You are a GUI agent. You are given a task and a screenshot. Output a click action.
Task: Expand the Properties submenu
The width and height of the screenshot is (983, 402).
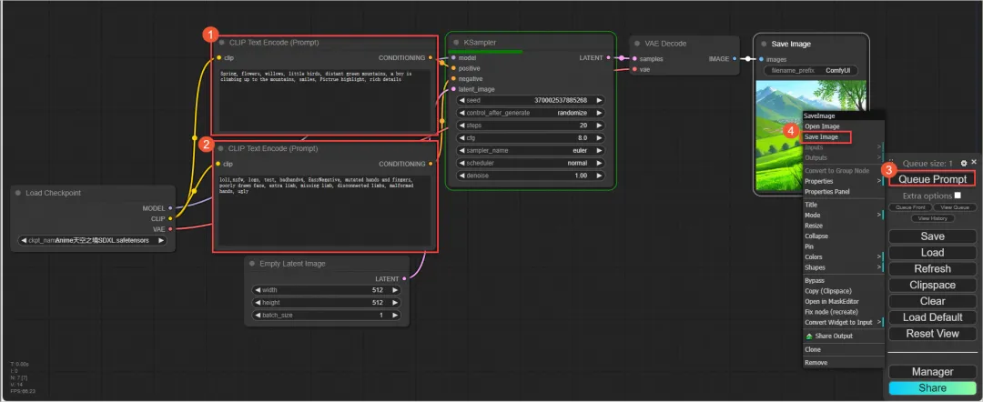point(843,181)
